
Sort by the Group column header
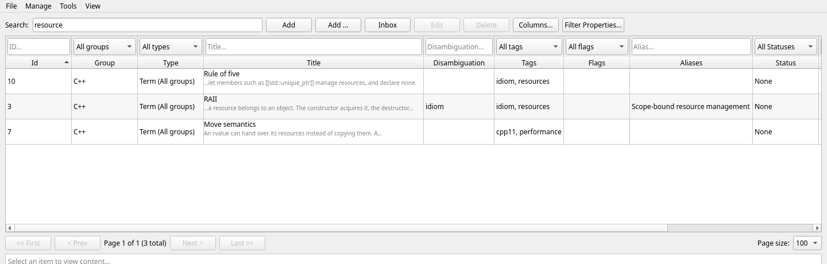point(105,63)
